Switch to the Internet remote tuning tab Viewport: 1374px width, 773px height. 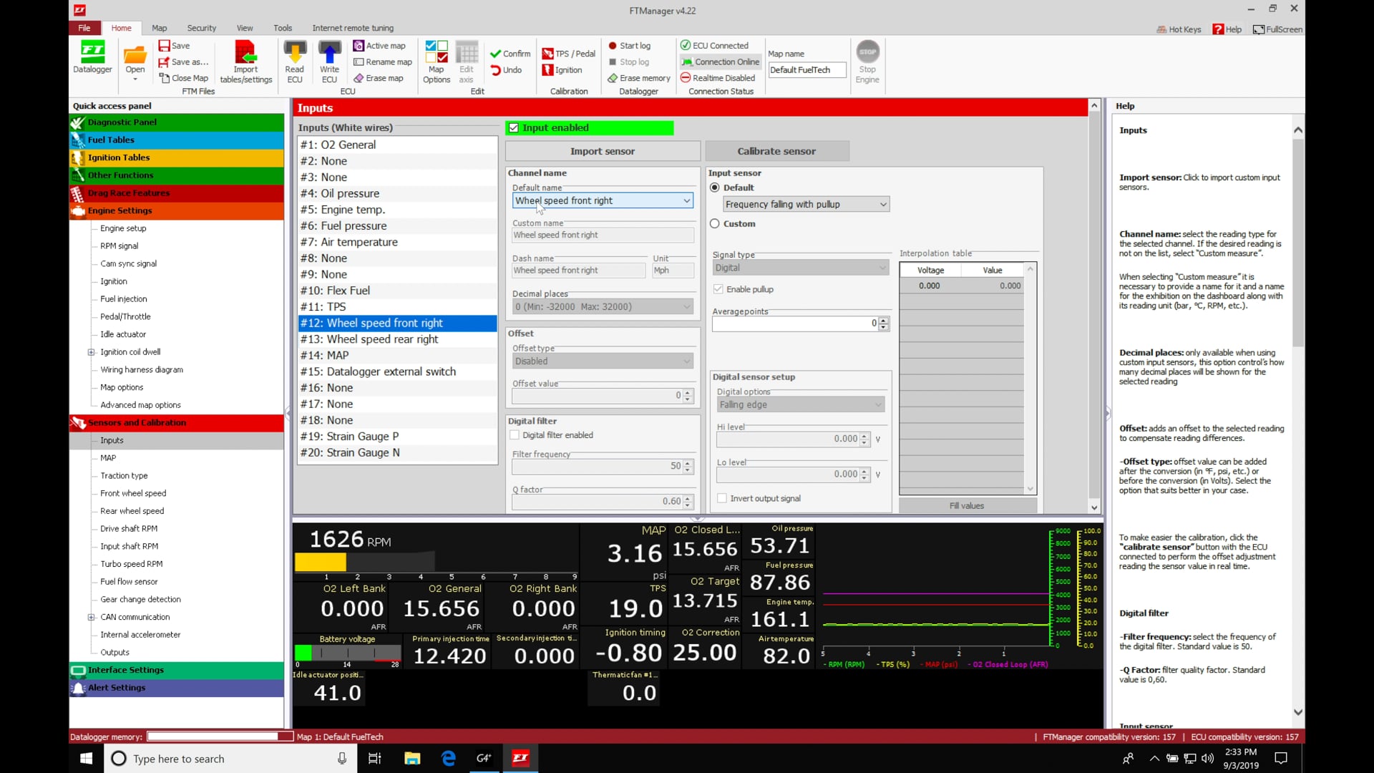pos(353,28)
